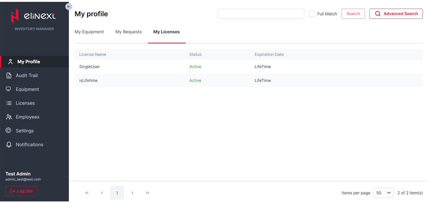Click the Active status of isLifetime

pos(195,80)
